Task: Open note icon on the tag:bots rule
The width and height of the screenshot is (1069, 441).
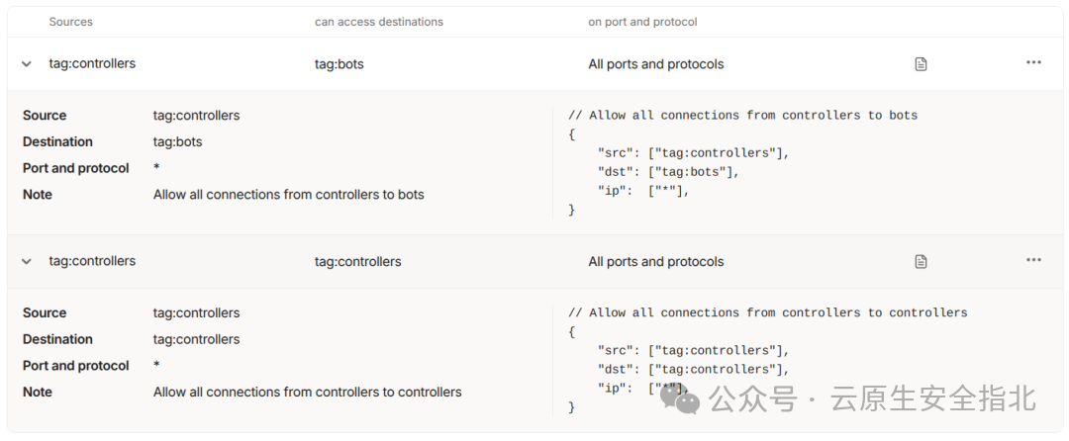Action: point(921,64)
